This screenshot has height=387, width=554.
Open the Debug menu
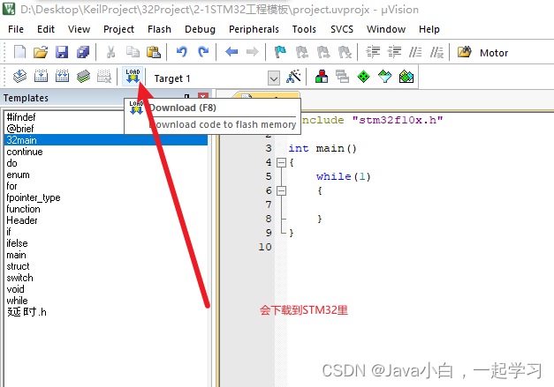click(x=200, y=29)
